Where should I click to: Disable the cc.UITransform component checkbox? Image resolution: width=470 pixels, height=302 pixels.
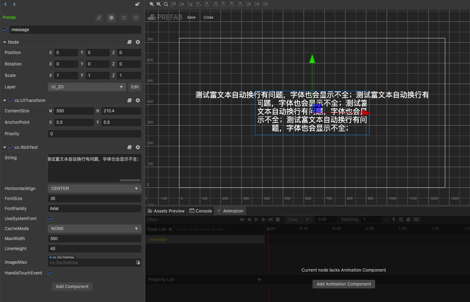pyautogui.click(x=11, y=101)
